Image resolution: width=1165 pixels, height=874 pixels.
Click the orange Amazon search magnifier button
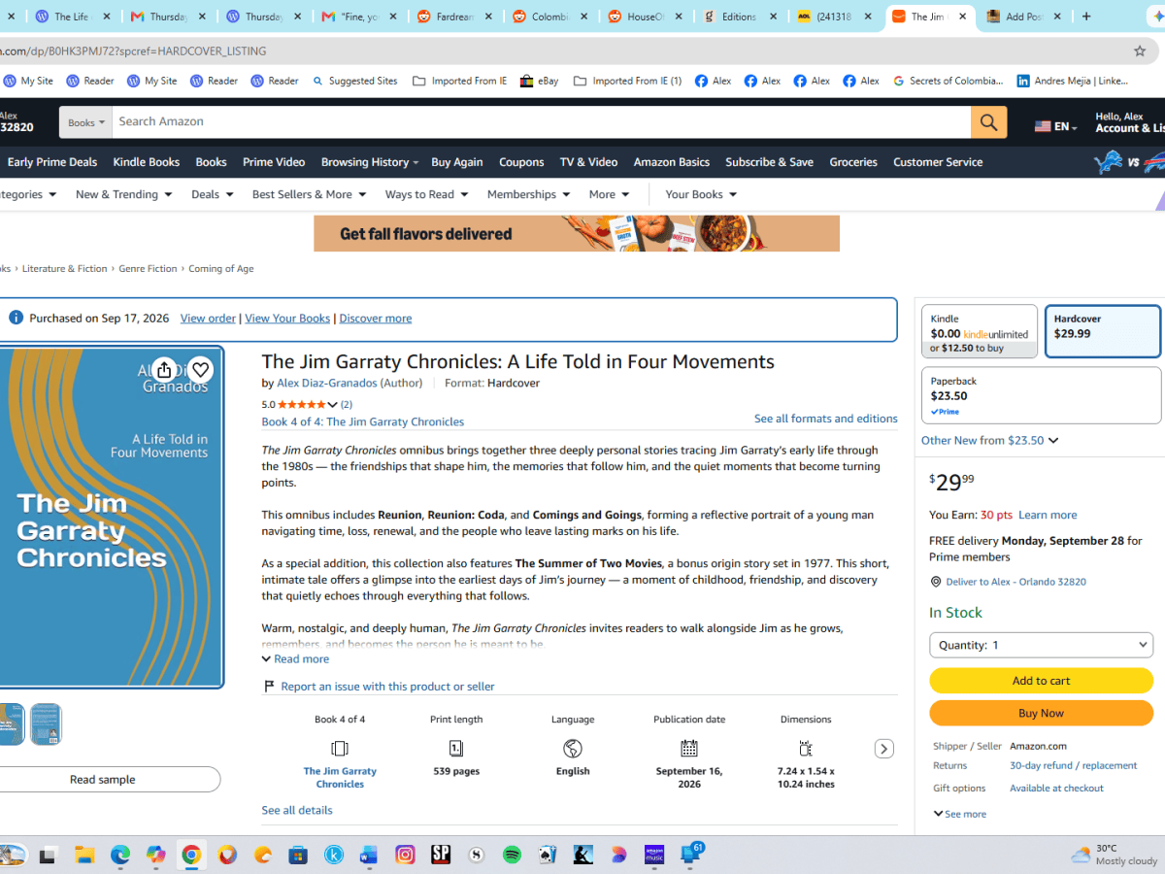coord(988,122)
